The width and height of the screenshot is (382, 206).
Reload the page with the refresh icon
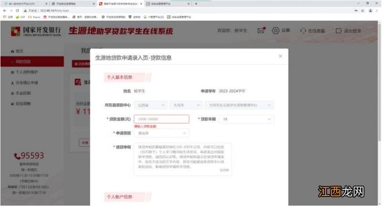[x=17, y=10]
